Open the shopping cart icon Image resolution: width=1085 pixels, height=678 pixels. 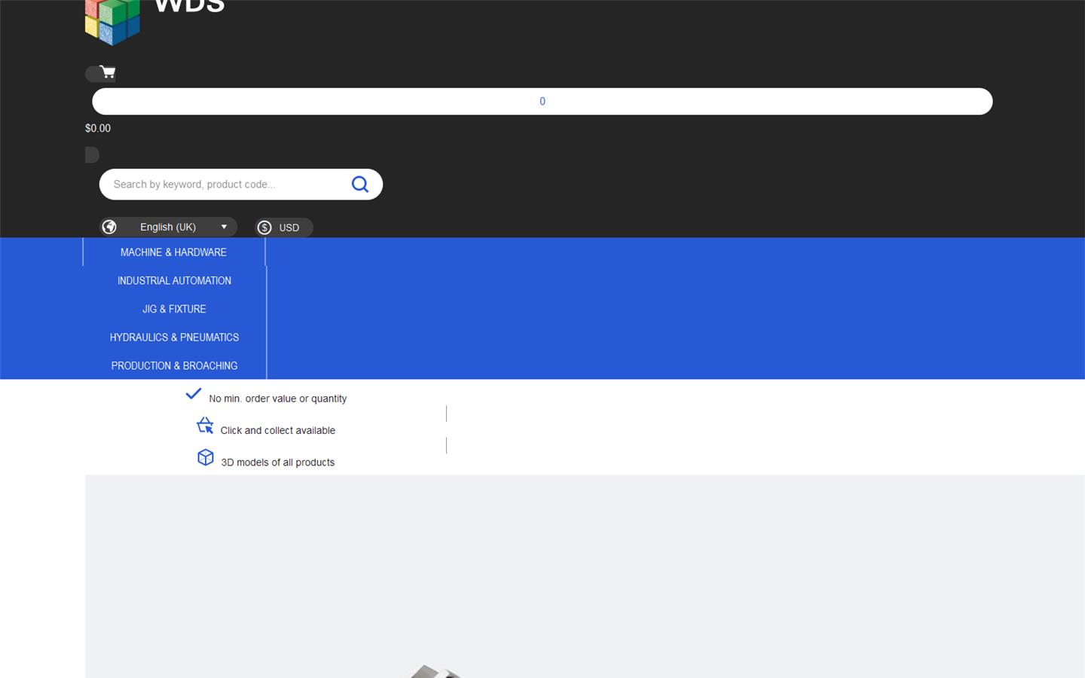click(108, 72)
